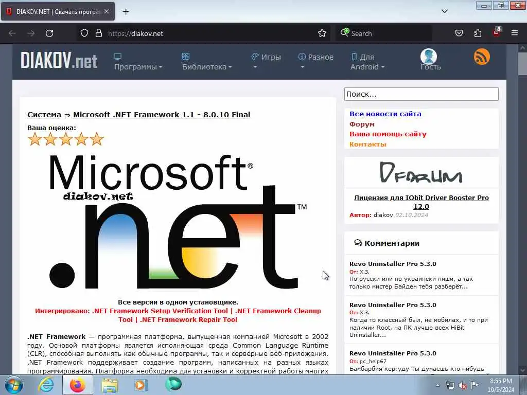The height and width of the screenshot is (395, 527).
Task: Open first Revo Uninstaller Pro 5.3.0 comment
Action: pyautogui.click(x=393, y=264)
